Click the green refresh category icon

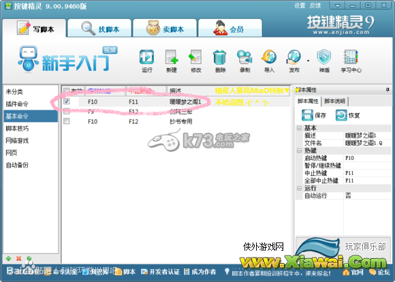tap(29, 258)
